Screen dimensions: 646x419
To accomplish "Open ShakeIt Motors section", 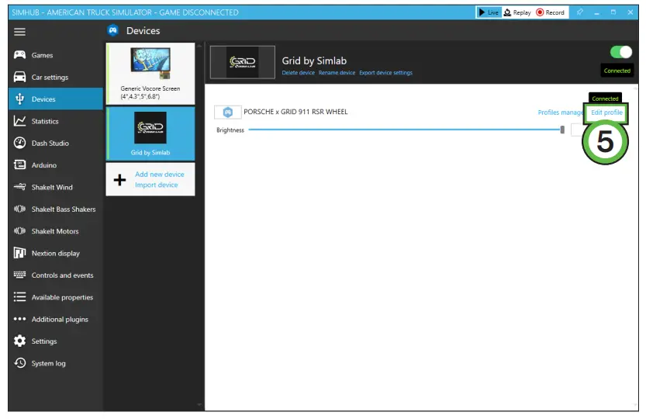I will [55, 231].
